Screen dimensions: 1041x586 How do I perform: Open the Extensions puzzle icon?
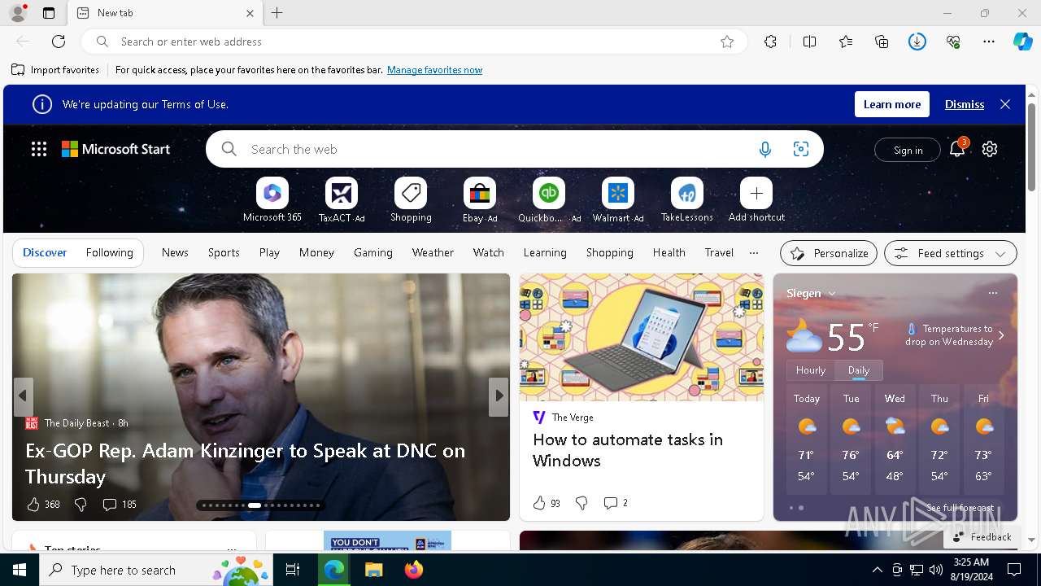pos(770,42)
